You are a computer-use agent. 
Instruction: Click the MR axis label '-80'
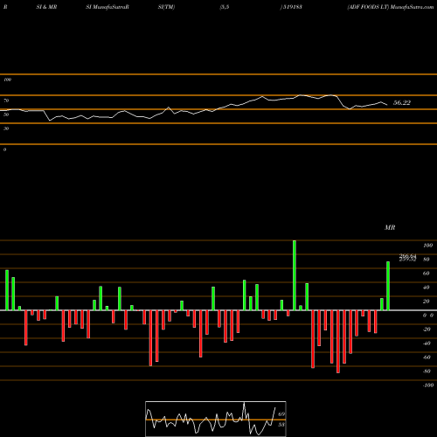point(427,371)
